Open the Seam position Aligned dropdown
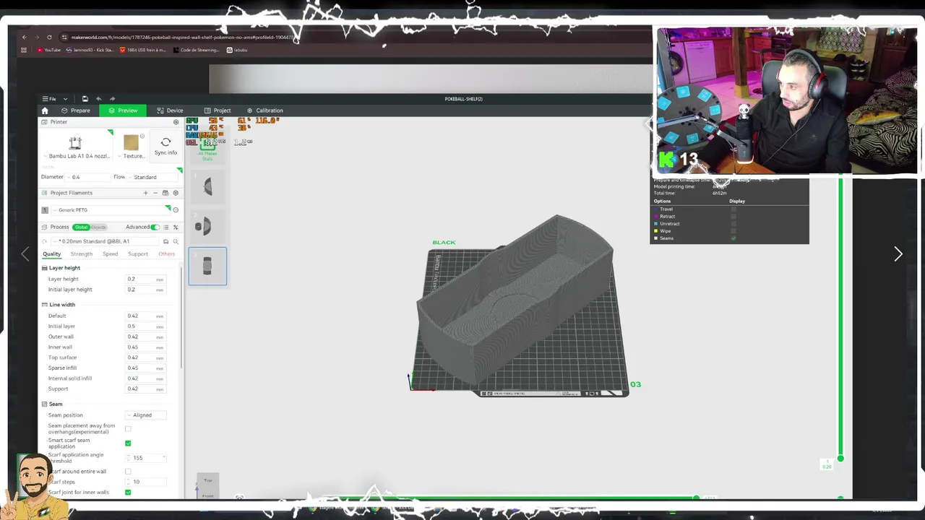 click(146, 415)
